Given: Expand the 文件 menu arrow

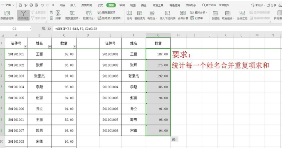Looking at the screenshot, I should (13, 5).
